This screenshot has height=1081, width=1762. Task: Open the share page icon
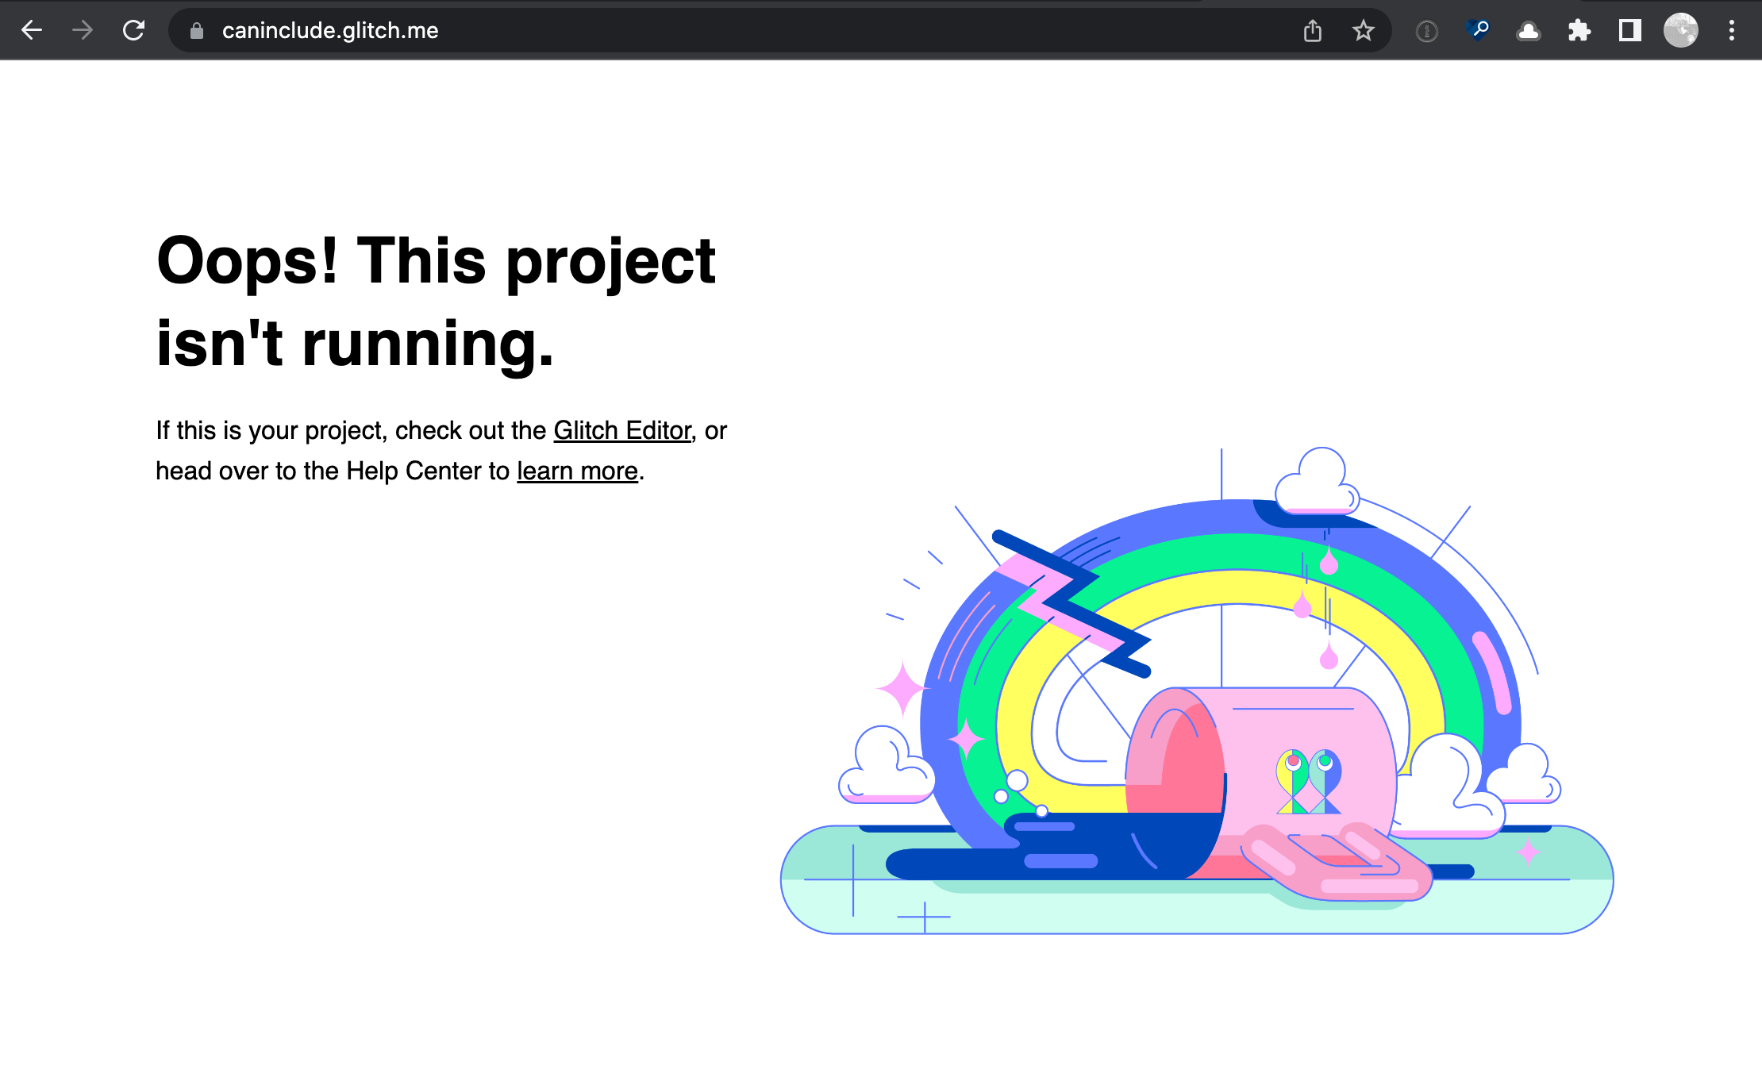(x=1313, y=31)
